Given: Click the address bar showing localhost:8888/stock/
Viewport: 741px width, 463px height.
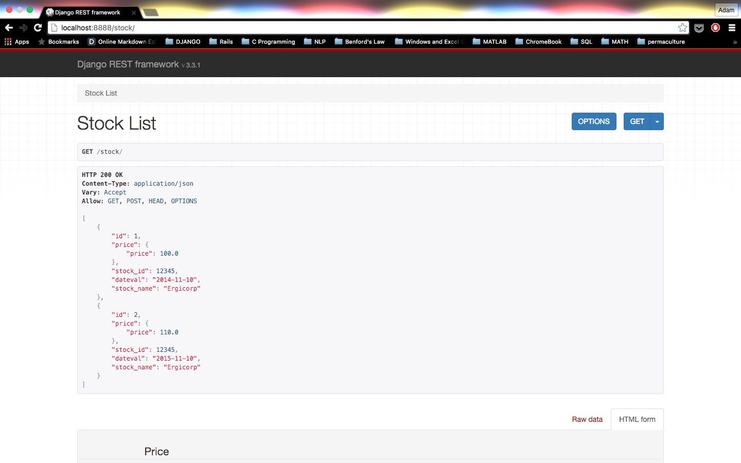Looking at the screenshot, I should coord(368,28).
